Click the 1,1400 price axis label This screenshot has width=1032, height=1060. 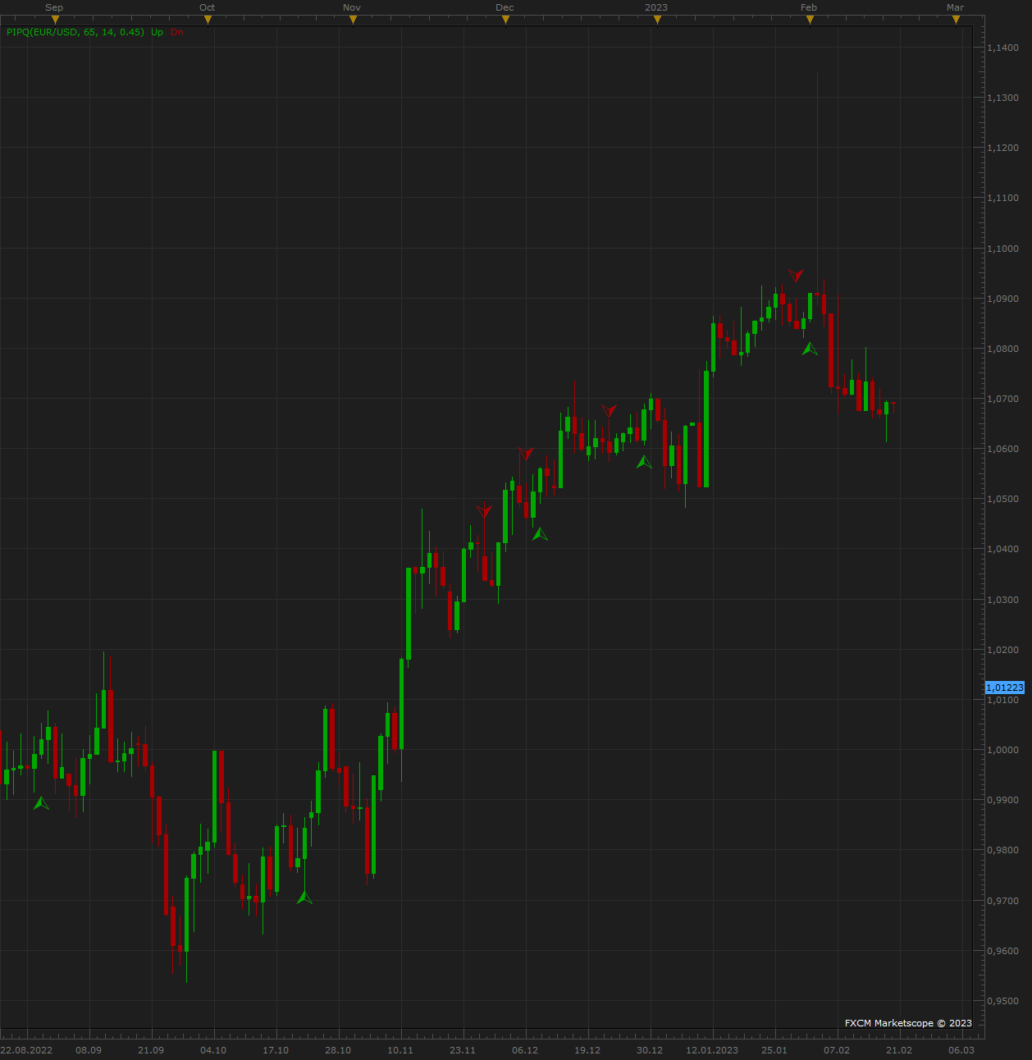pos(1002,48)
